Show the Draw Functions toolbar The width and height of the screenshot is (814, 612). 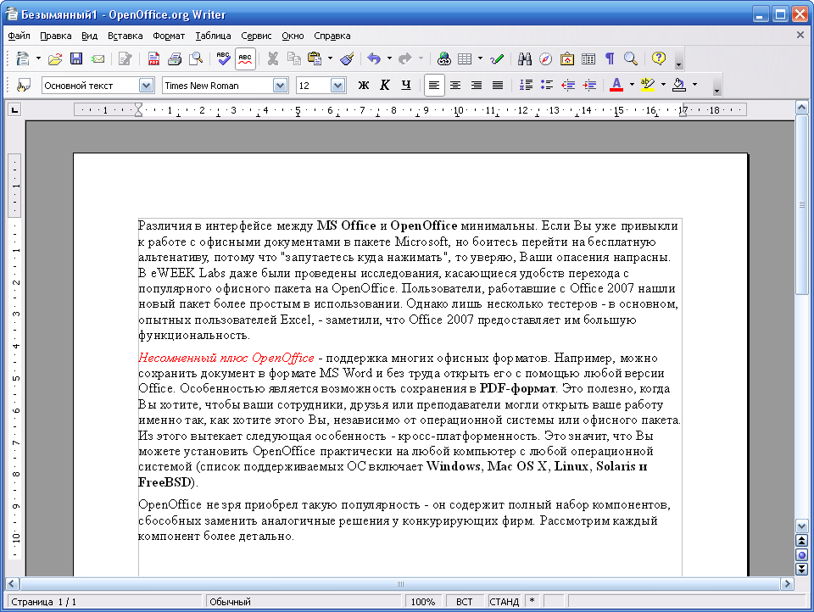coord(497,58)
